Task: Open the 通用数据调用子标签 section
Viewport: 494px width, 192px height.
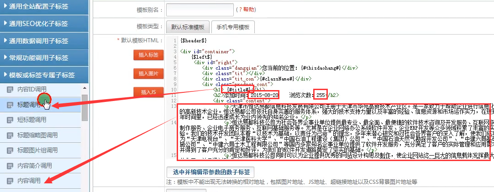Action: point(41,40)
